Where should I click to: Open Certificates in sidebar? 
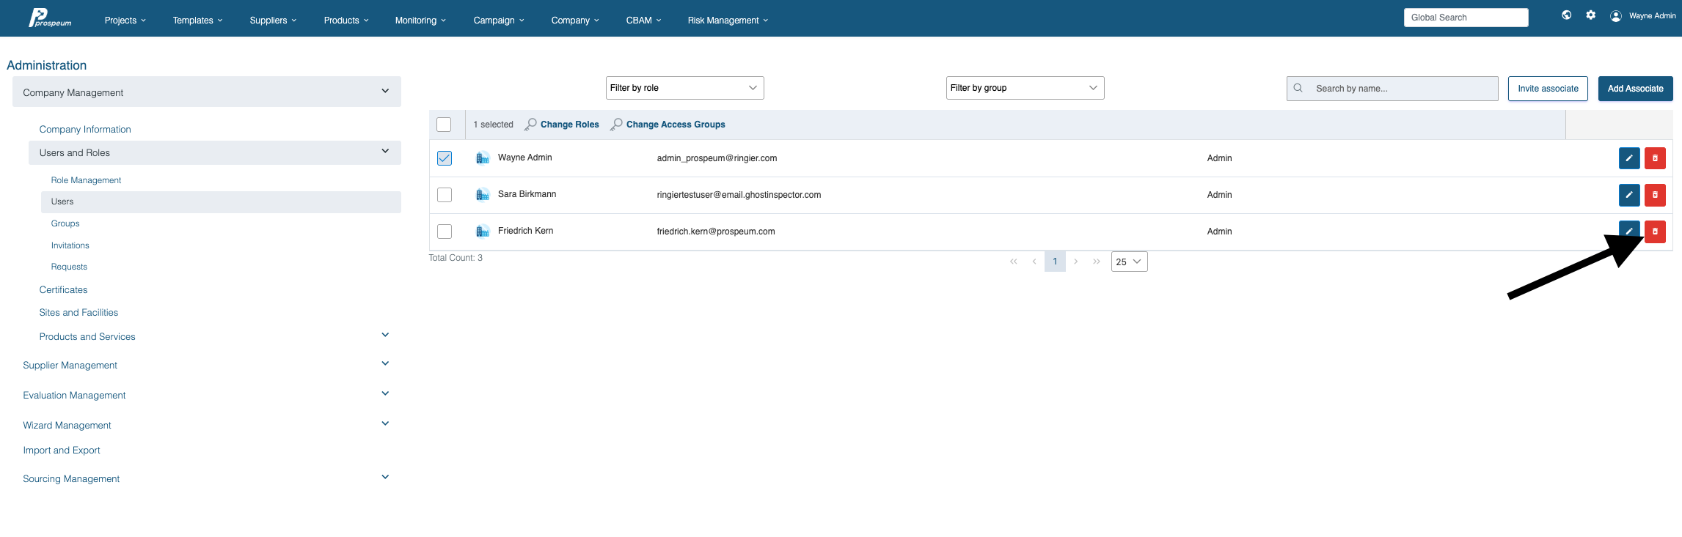click(x=63, y=290)
